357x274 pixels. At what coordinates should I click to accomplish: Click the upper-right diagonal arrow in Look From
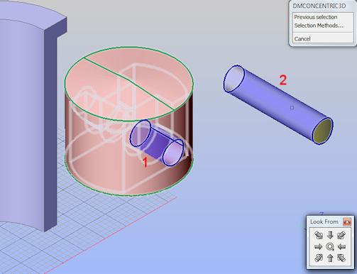point(341,235)
